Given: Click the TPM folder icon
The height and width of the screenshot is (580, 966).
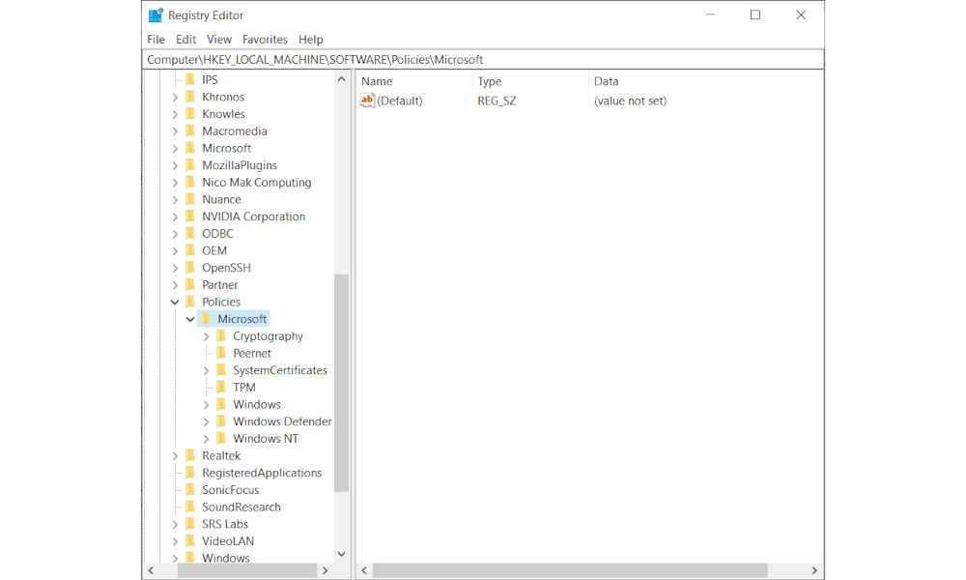Looking at the screenshot, I should 221,387.
